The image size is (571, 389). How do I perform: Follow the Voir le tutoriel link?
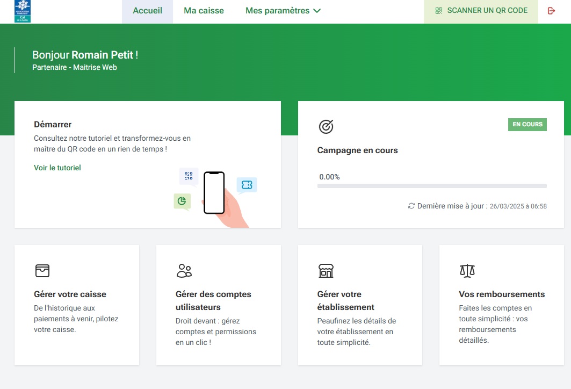coord(57,168)
